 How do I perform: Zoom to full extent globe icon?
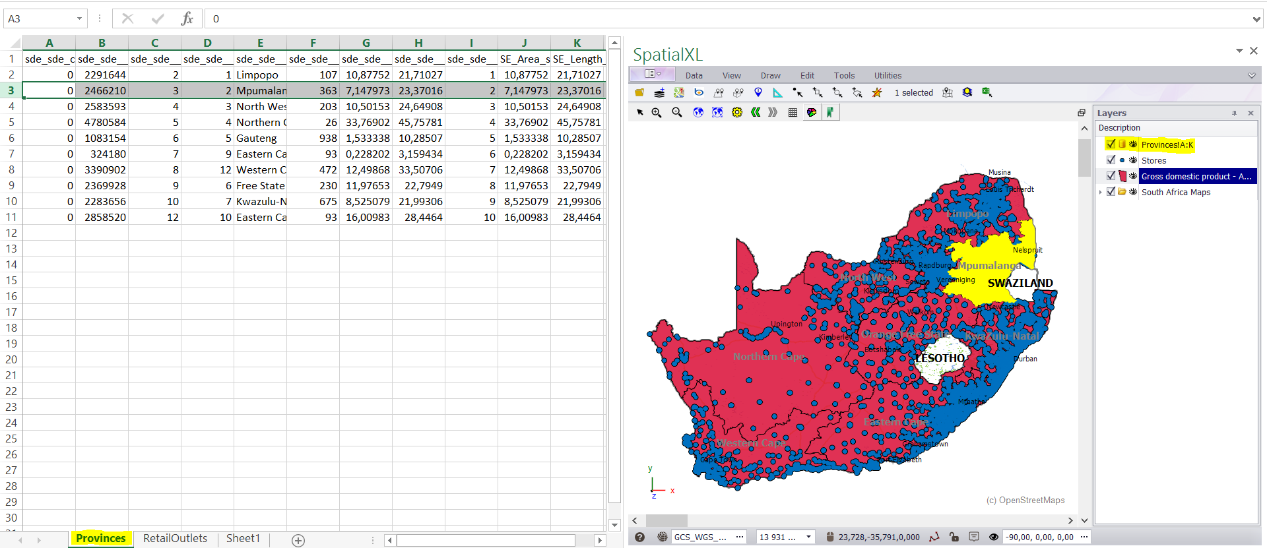coord(698,113)
